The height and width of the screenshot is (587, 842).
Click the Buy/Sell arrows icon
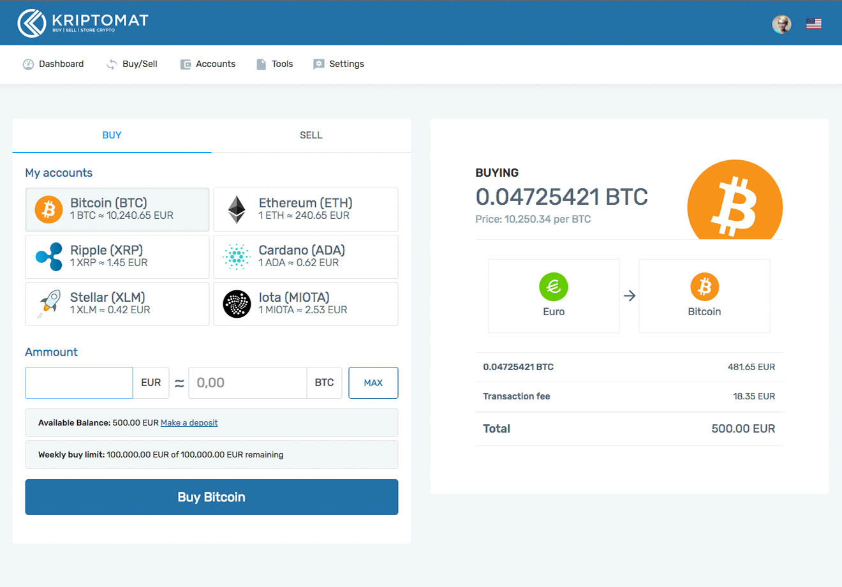pyautogui.click(x=112, y=64)
